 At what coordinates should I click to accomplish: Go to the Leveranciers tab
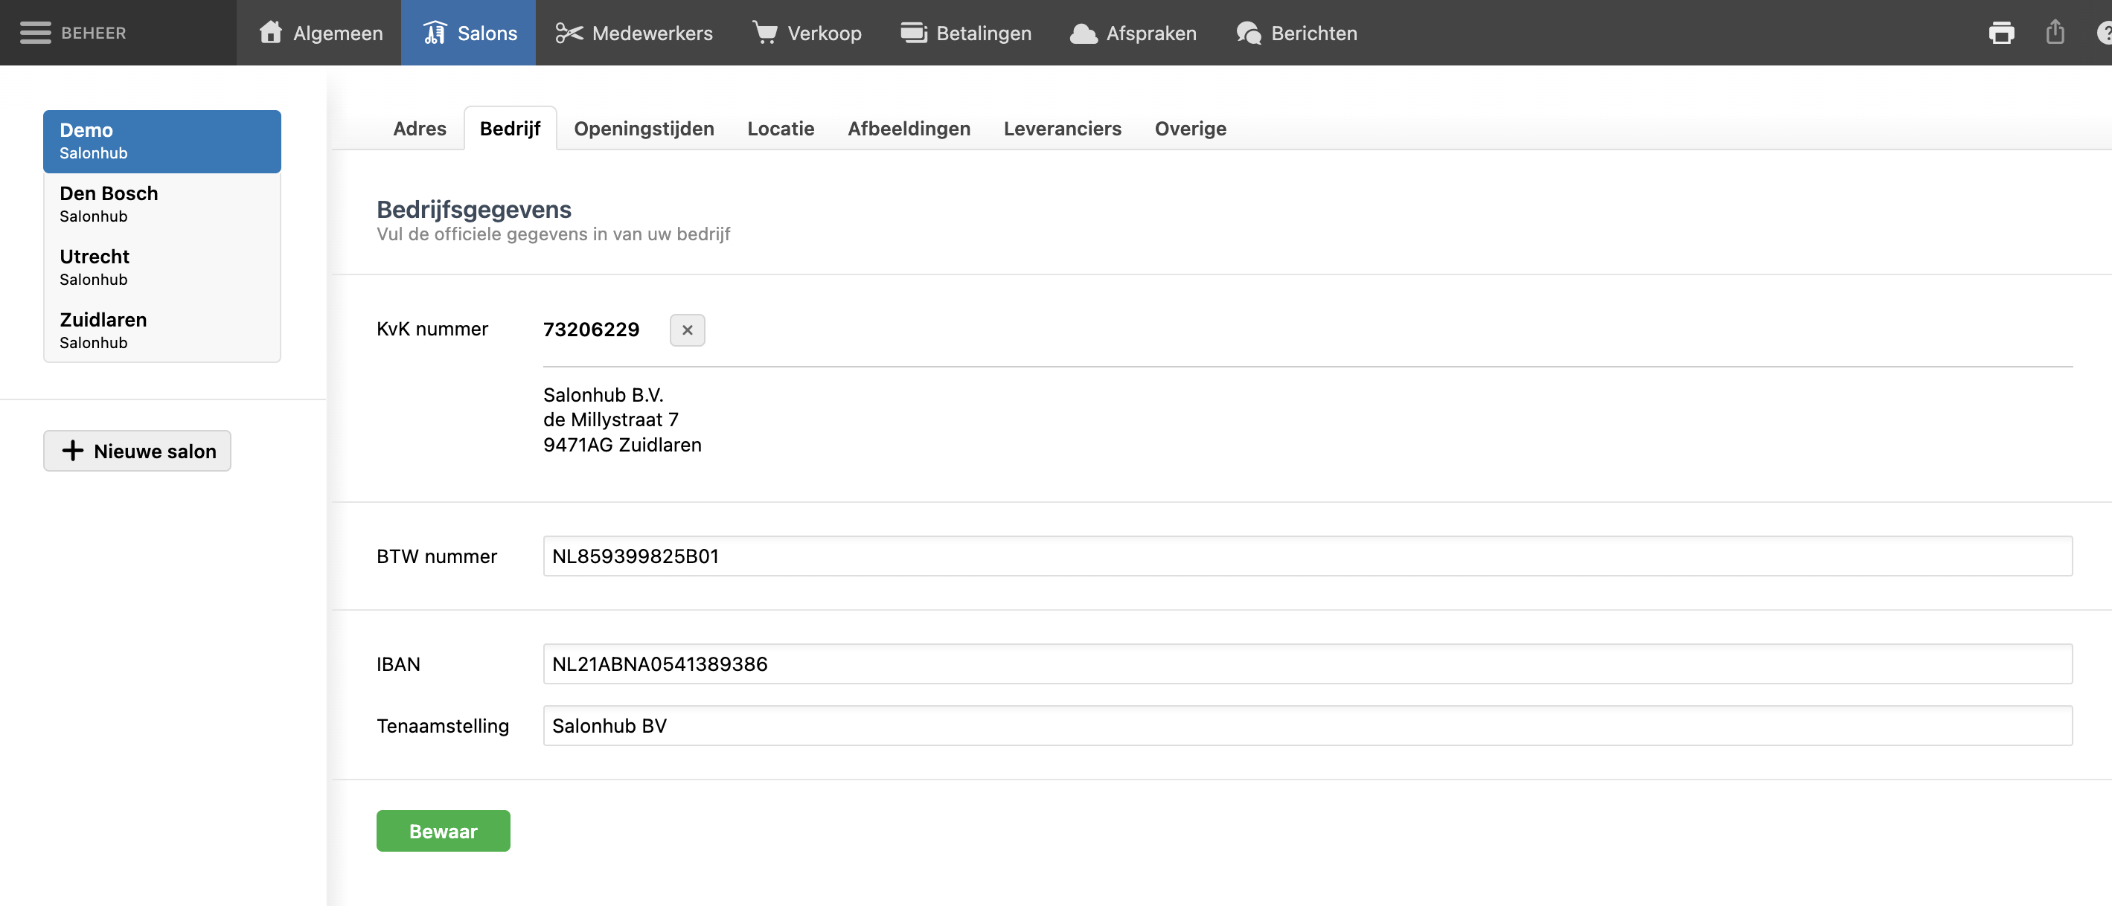point(1062,129)
